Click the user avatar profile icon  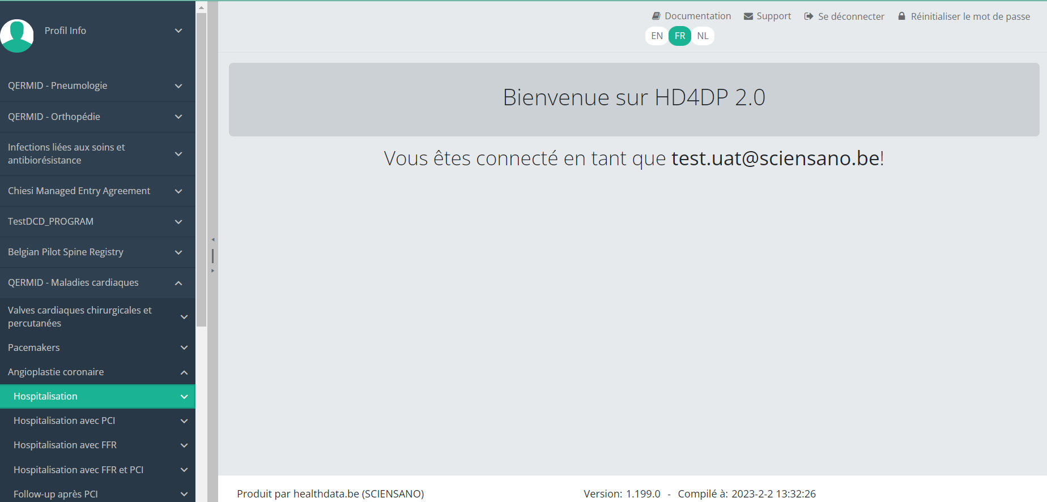point(17,35)
